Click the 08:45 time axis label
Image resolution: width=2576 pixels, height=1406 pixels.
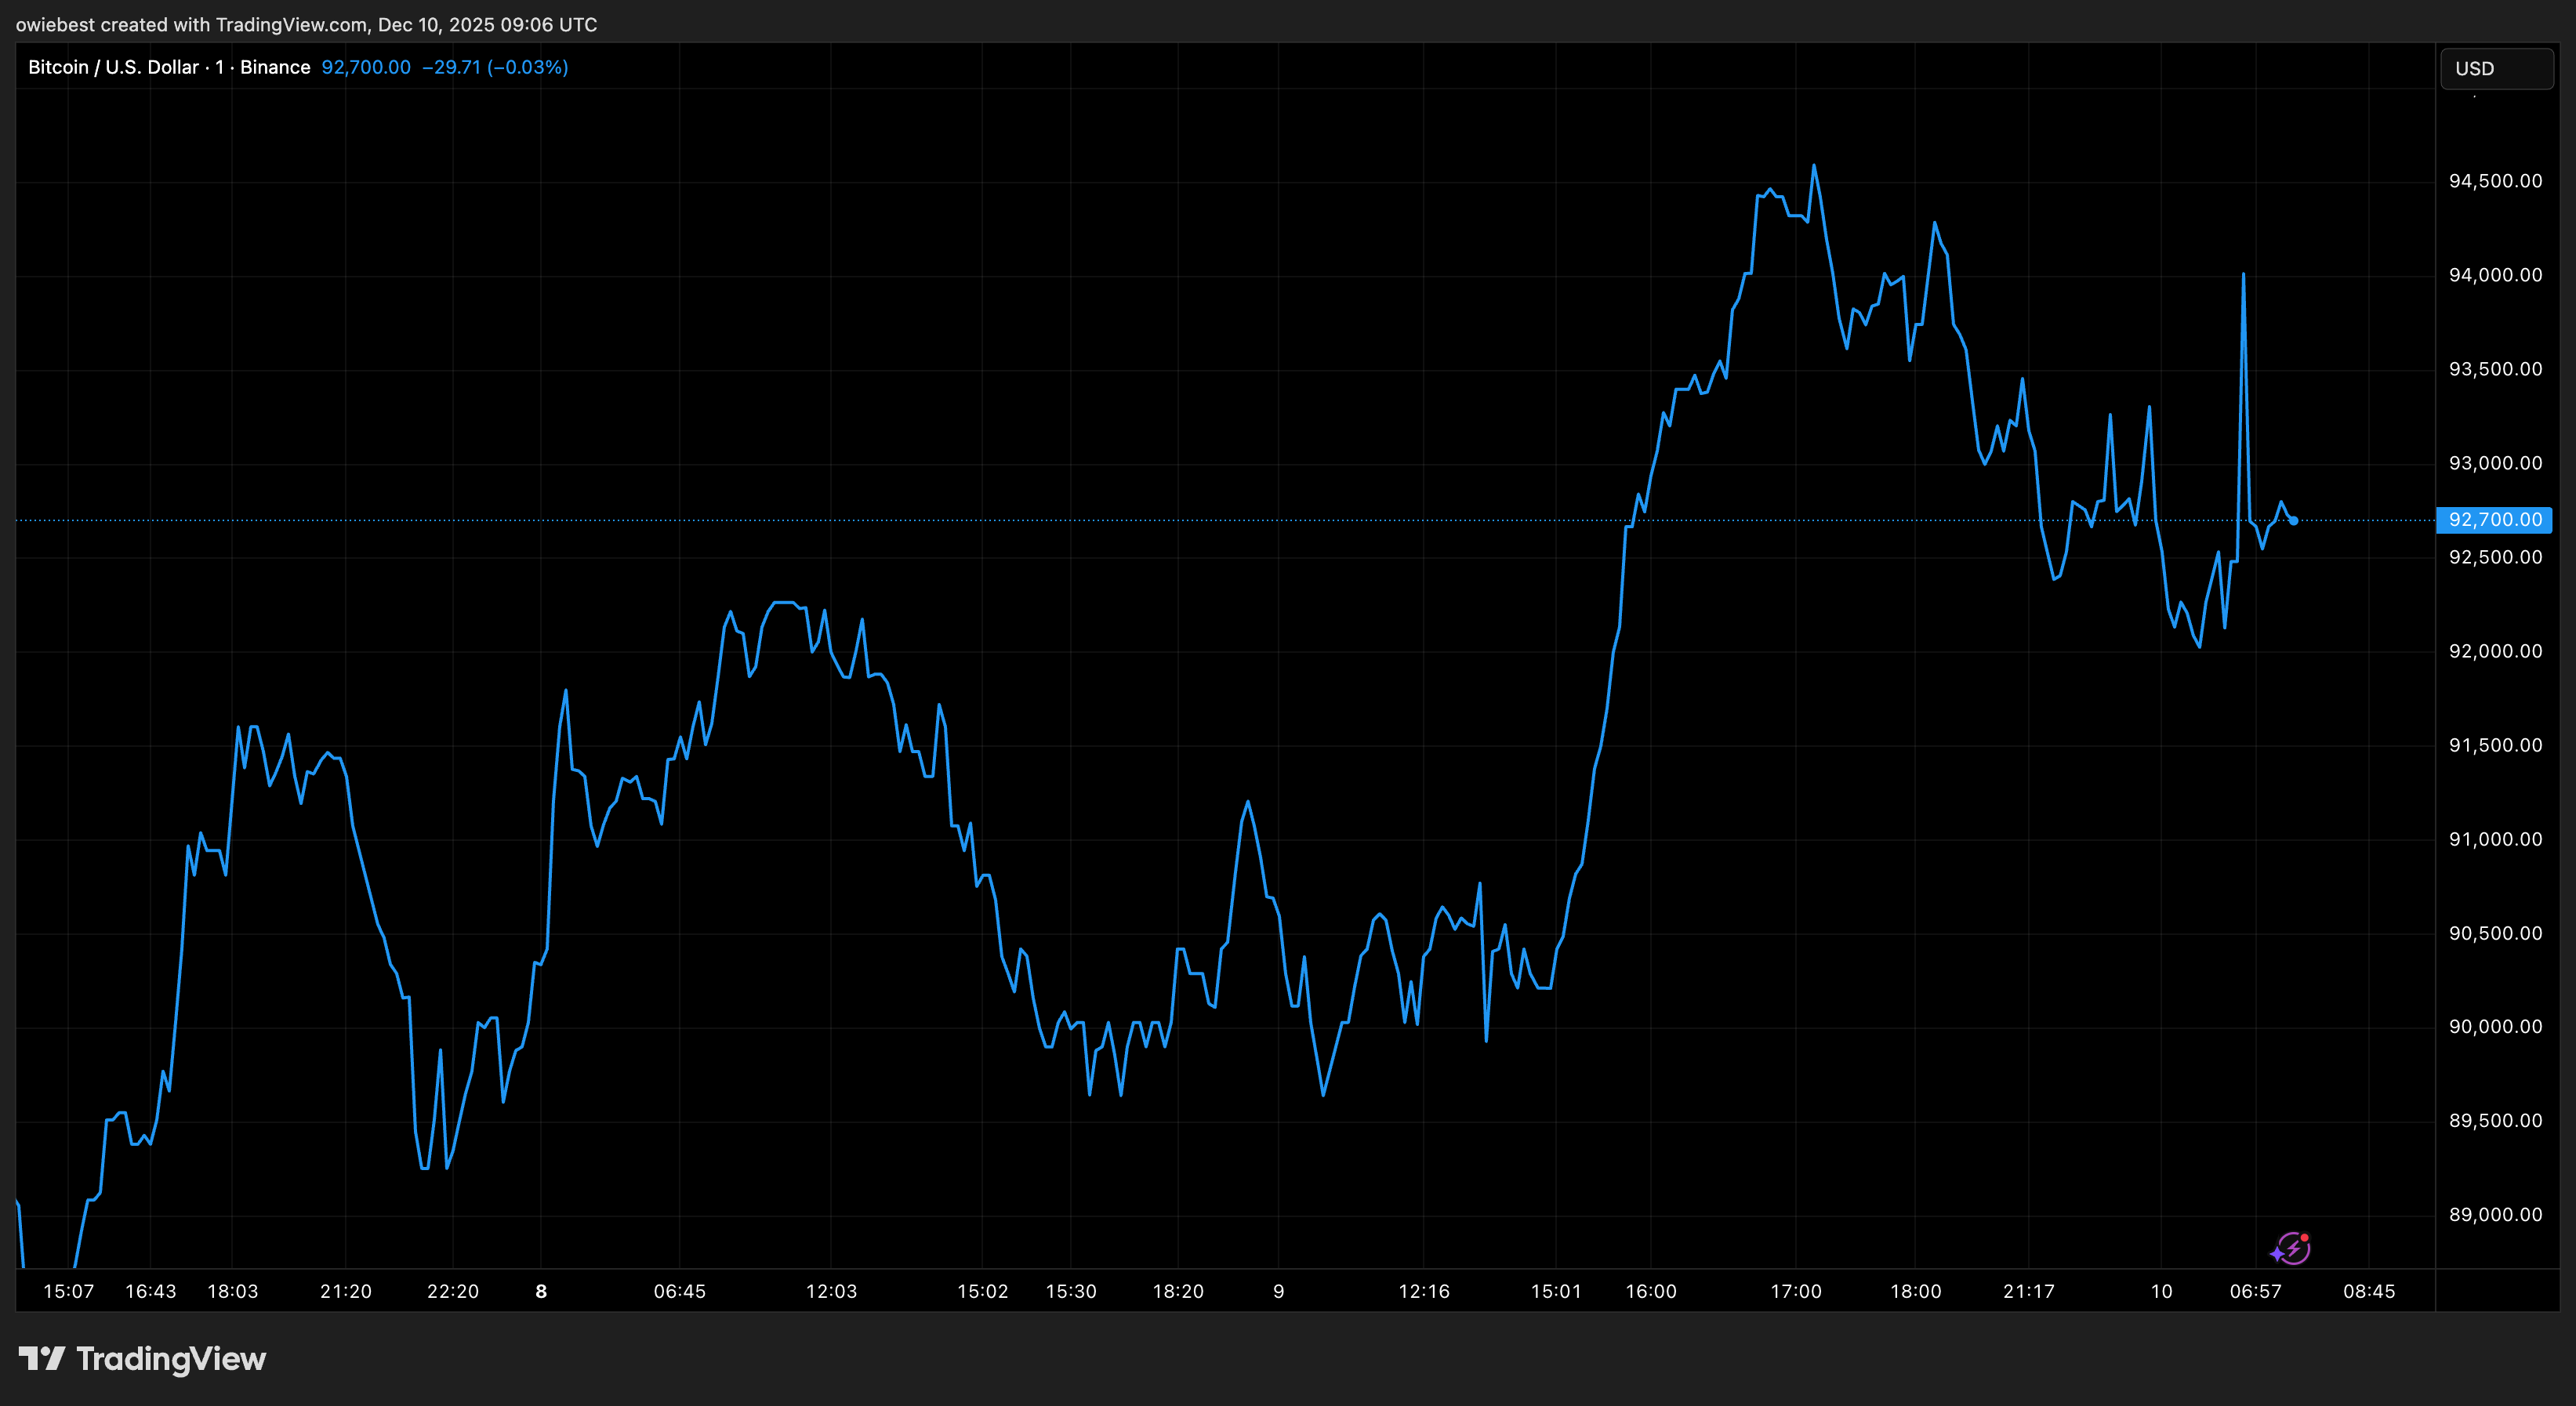(x=2368, y=1291)
